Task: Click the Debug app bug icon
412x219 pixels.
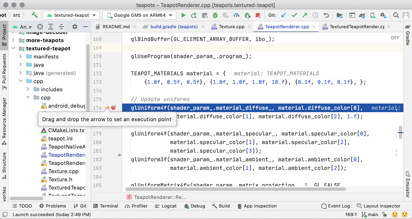Action: pyautogui.click(x=215, y=15)
